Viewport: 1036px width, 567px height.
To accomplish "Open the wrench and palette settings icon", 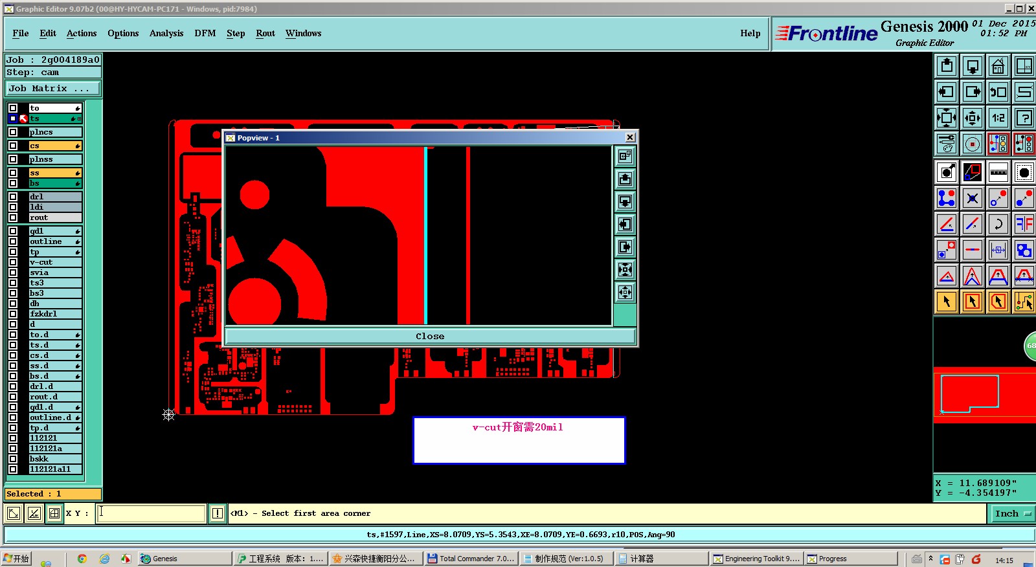I will [x=947, y=144].
